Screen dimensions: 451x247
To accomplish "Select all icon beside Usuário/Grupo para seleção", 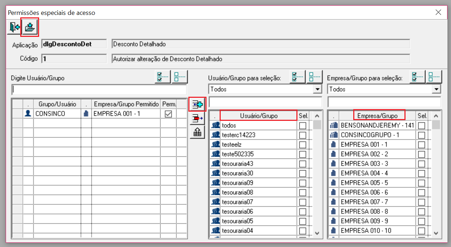I will 297,77.
